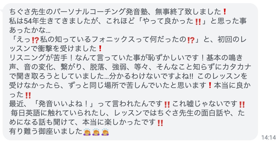Click the 14:14 message timestamp

(x=269, y=137)
